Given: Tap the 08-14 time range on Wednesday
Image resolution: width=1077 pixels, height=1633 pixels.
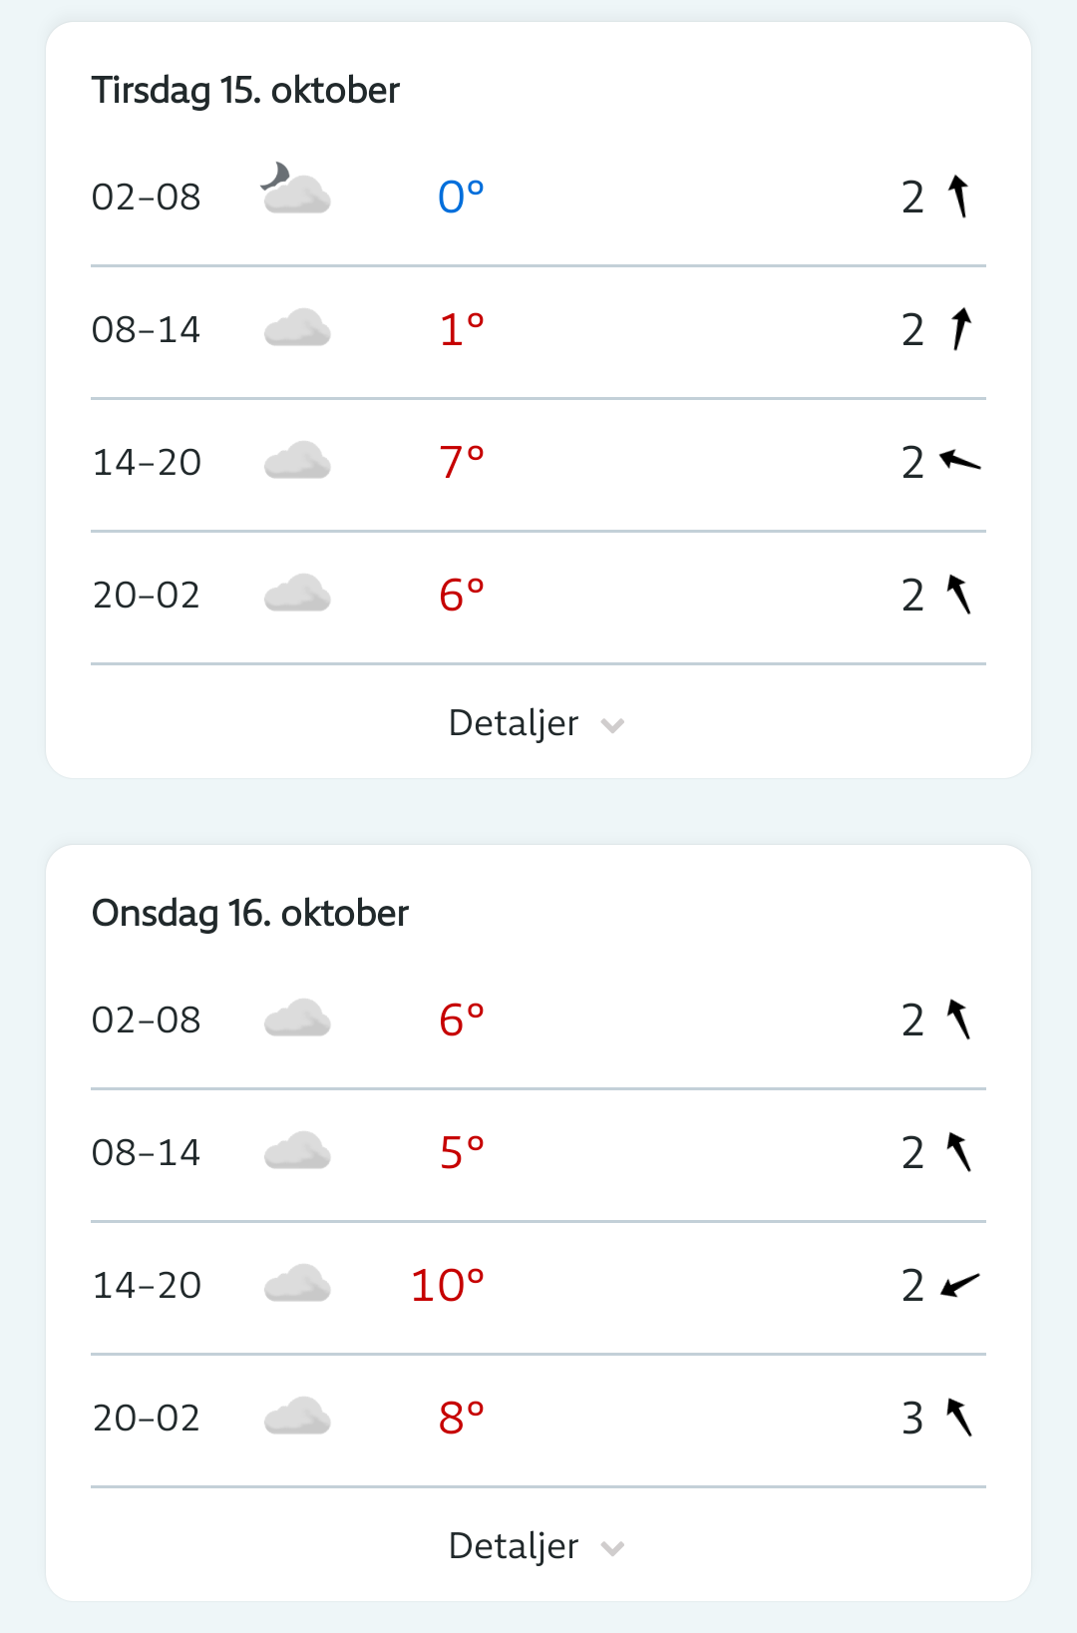Looking at the screenshot, I should 147,1152.
